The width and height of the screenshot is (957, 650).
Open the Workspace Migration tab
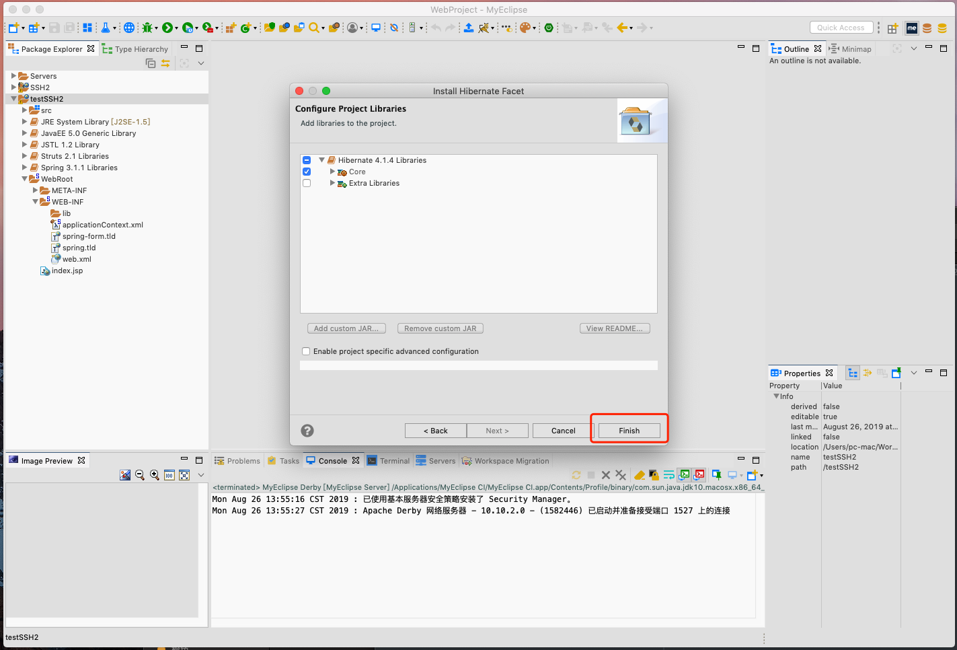(505, 461)
